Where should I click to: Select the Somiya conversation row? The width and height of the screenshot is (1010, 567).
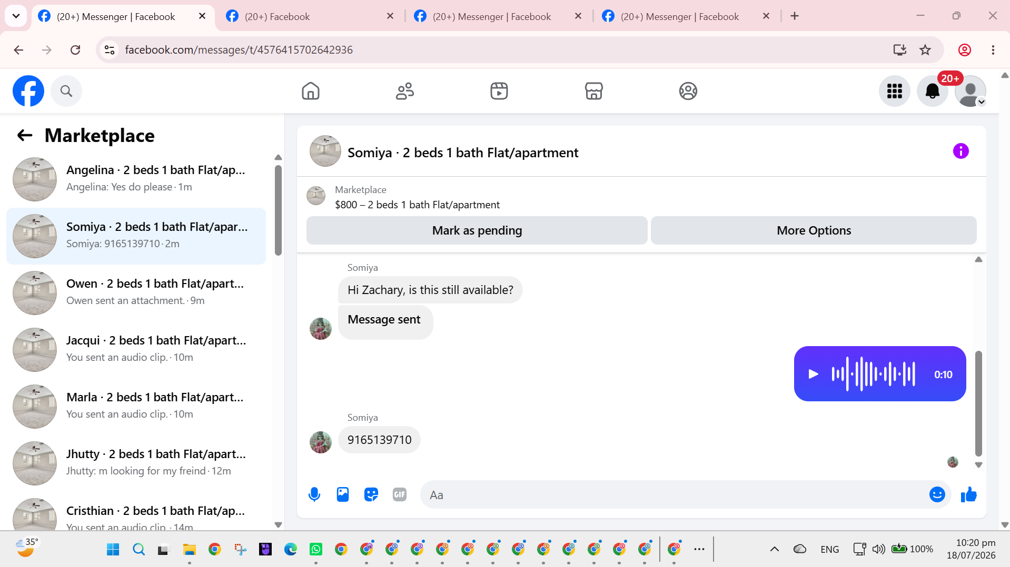(136, 236)
